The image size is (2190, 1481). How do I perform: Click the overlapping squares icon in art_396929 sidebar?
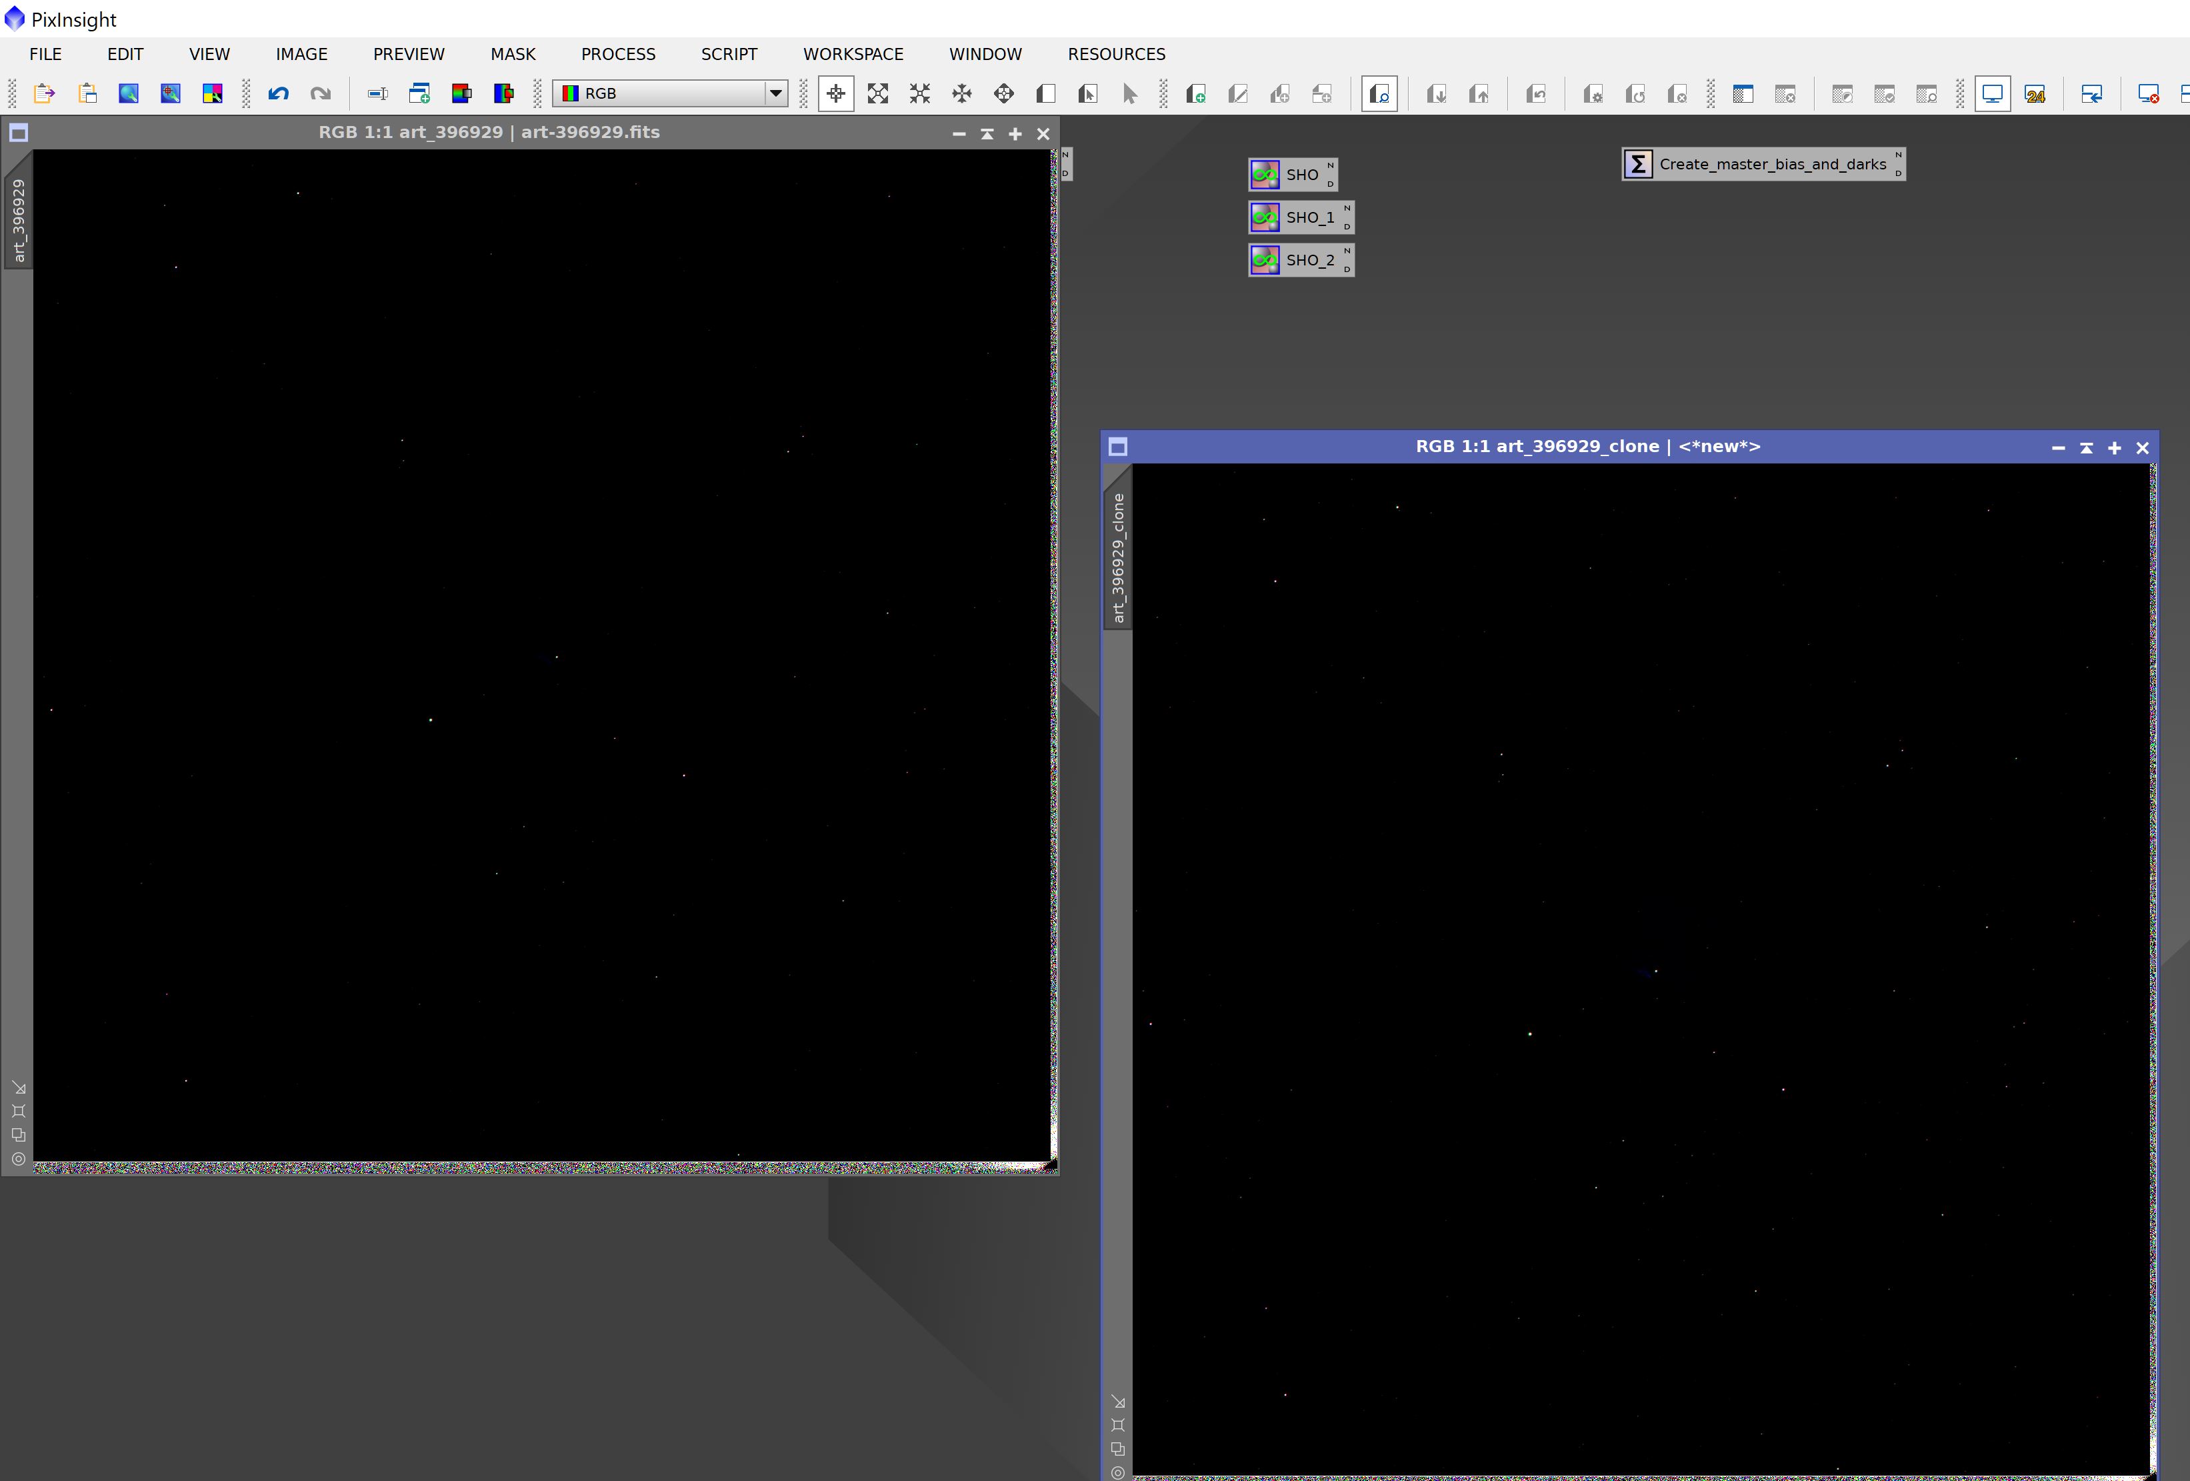[x=19, y=1135]
